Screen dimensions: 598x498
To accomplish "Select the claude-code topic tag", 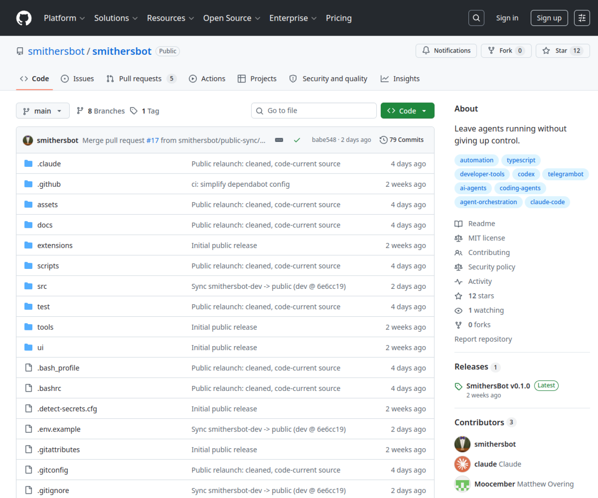I will (x=547, y=202).
